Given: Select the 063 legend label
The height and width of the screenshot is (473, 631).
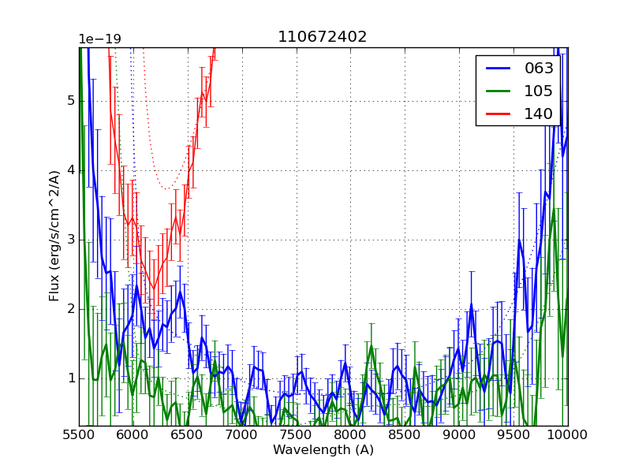Looking at the screenshot, I should click(539, 69).
